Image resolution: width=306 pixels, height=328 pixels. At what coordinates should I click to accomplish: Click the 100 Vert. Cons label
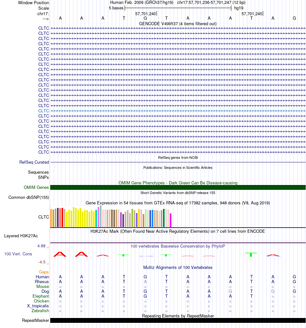(18, 254)
